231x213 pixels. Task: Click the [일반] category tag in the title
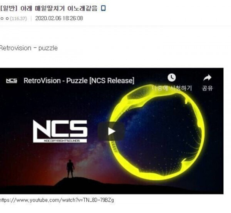[9, 8]
